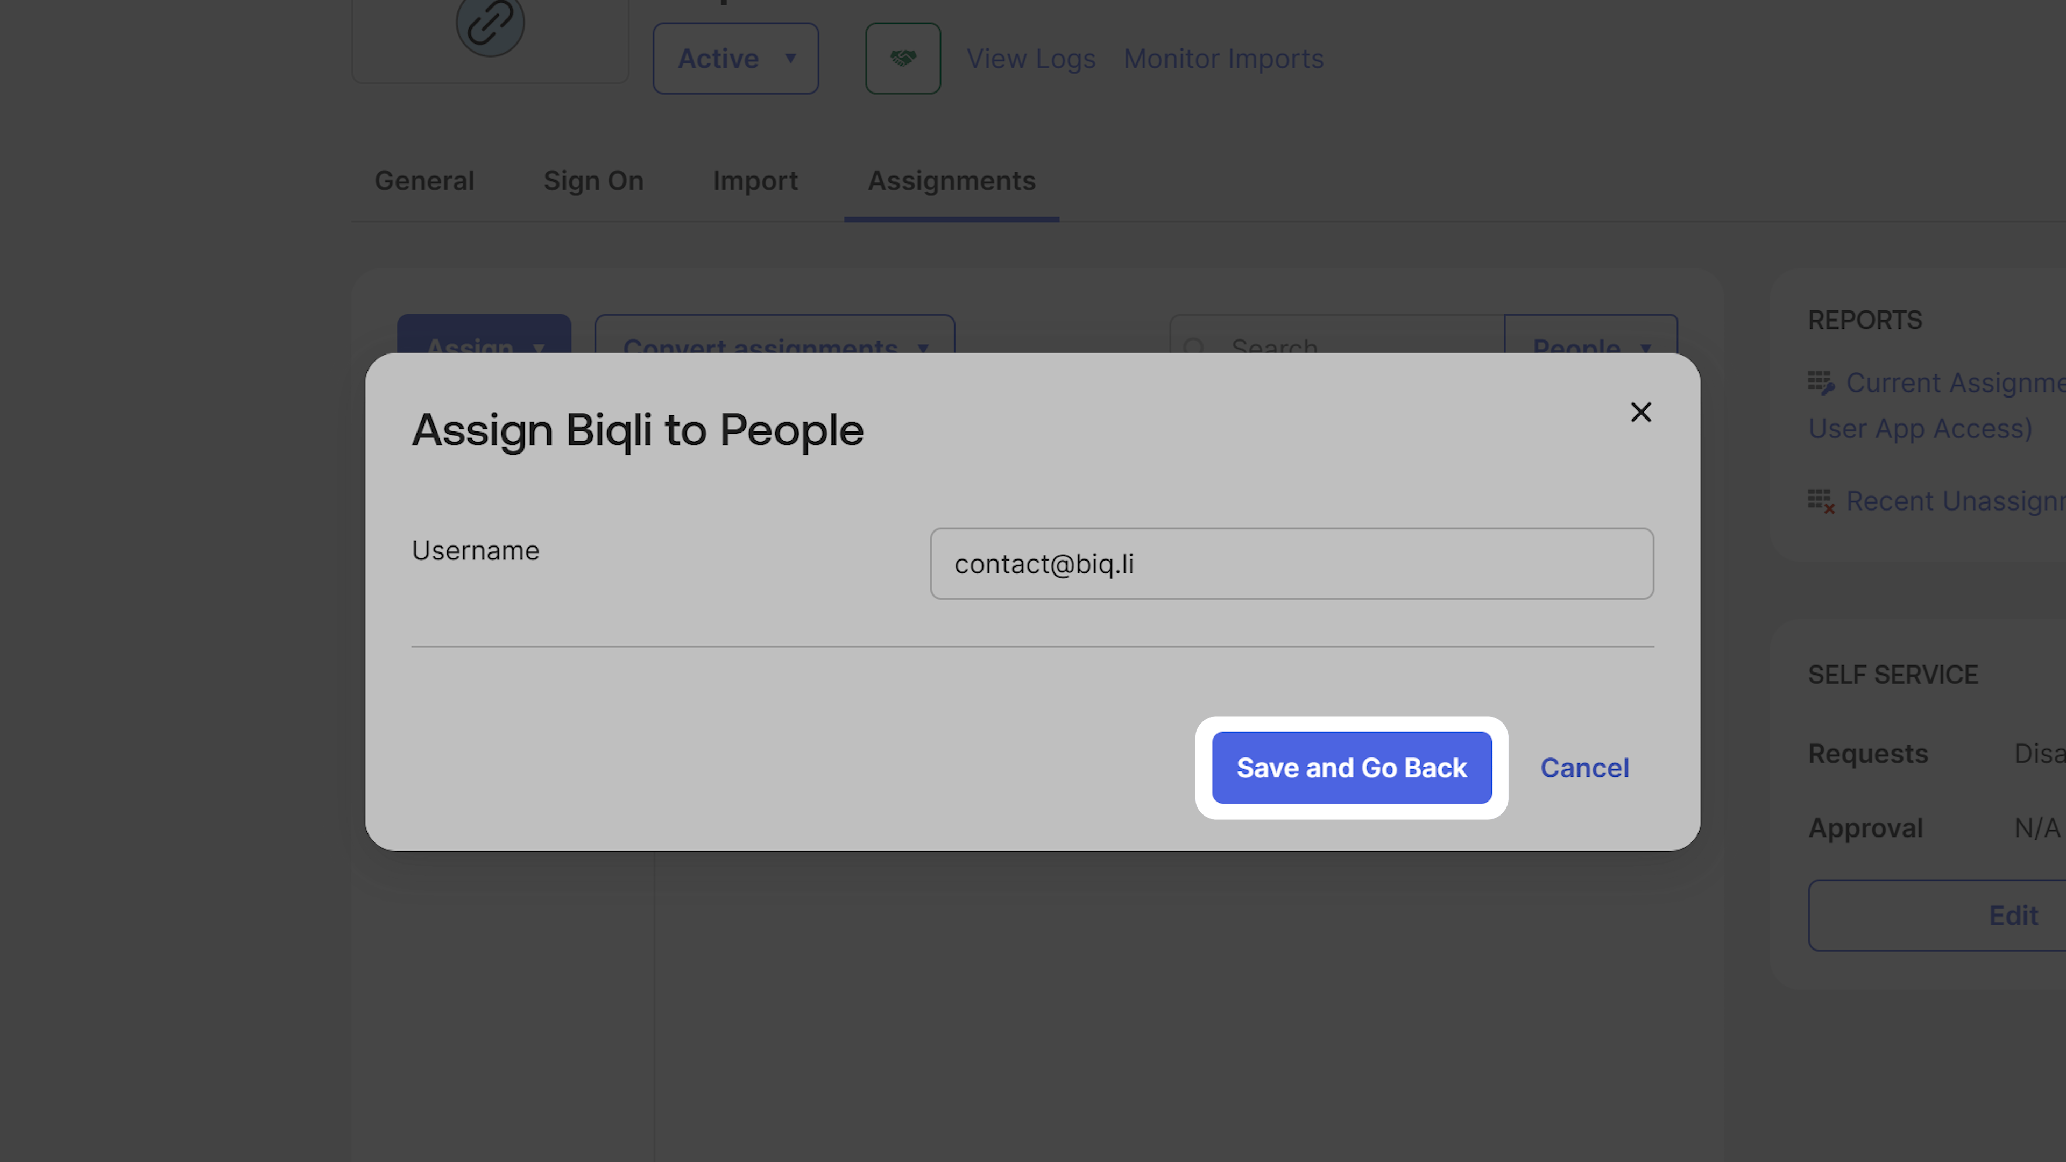Image resolution: width=2066 pixels, height=1162 pixels.
Task: Switch to the General tab
Action: 424,181
